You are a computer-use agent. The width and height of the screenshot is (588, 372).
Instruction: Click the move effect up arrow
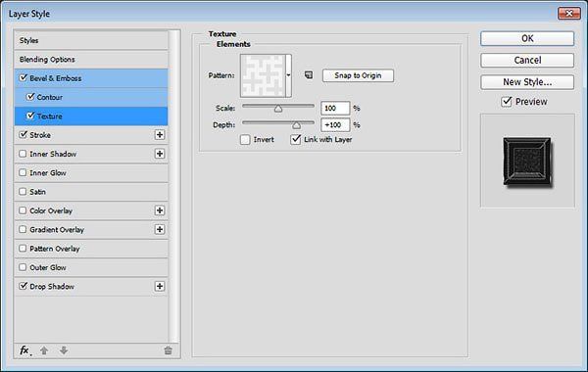tap(44, 350)
